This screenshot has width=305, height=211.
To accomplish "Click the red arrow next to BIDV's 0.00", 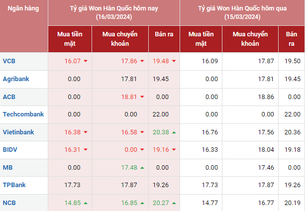I will [x=142, y=150].
